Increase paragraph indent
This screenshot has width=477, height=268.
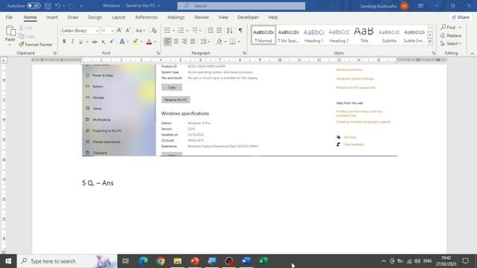click(x=218, y=31)
